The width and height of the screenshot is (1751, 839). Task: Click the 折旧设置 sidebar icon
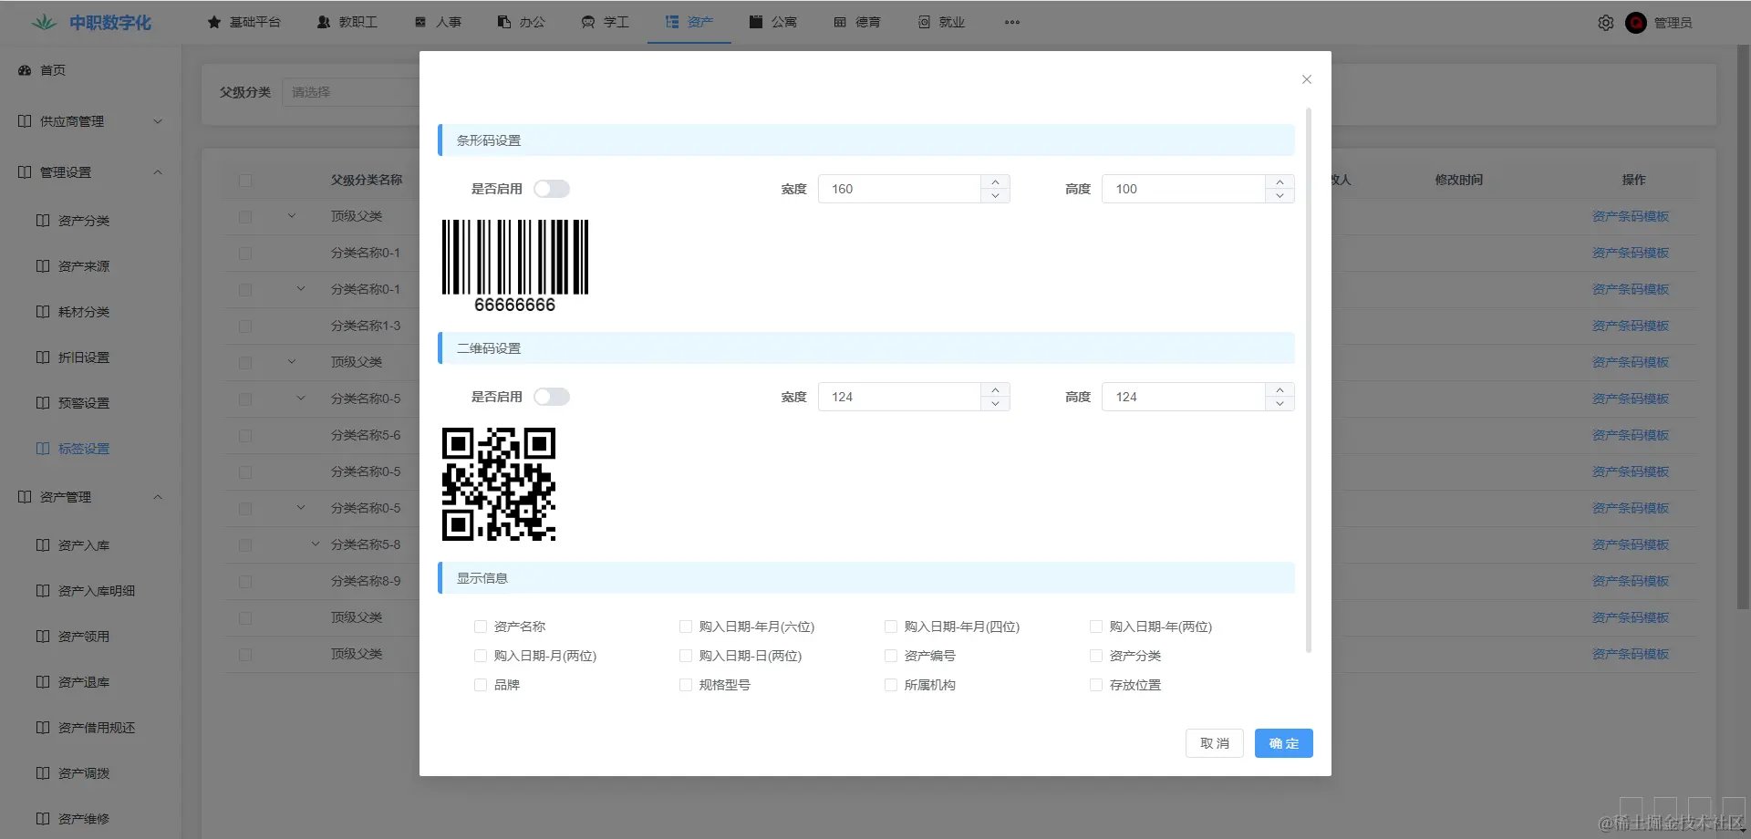(43, 357)
